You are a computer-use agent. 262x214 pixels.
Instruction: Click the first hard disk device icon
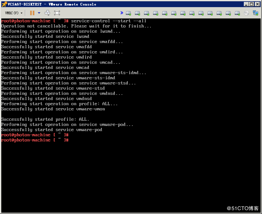(x=128, y=13)
